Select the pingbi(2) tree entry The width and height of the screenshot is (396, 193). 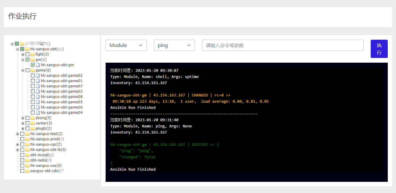[44, 129]
